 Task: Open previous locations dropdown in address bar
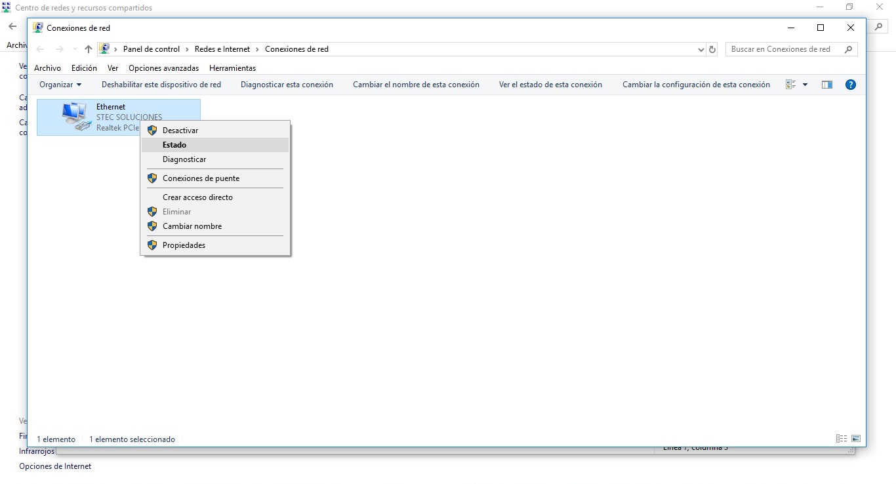(701, 49)
